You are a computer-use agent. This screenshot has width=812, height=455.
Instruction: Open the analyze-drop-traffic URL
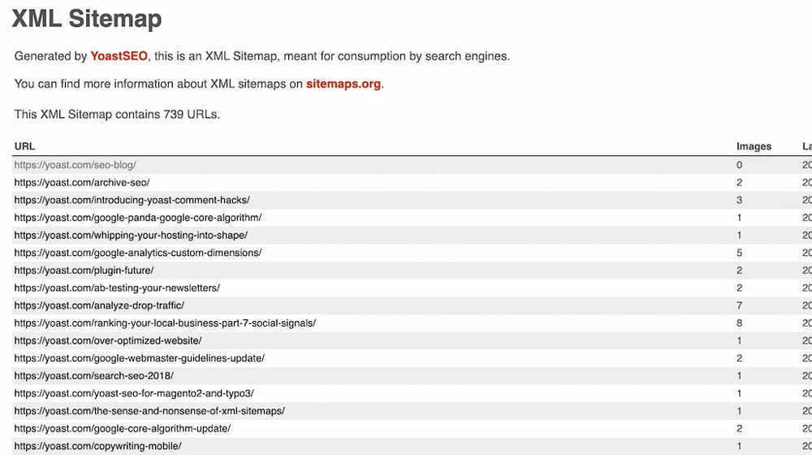(x=99, y=305)
